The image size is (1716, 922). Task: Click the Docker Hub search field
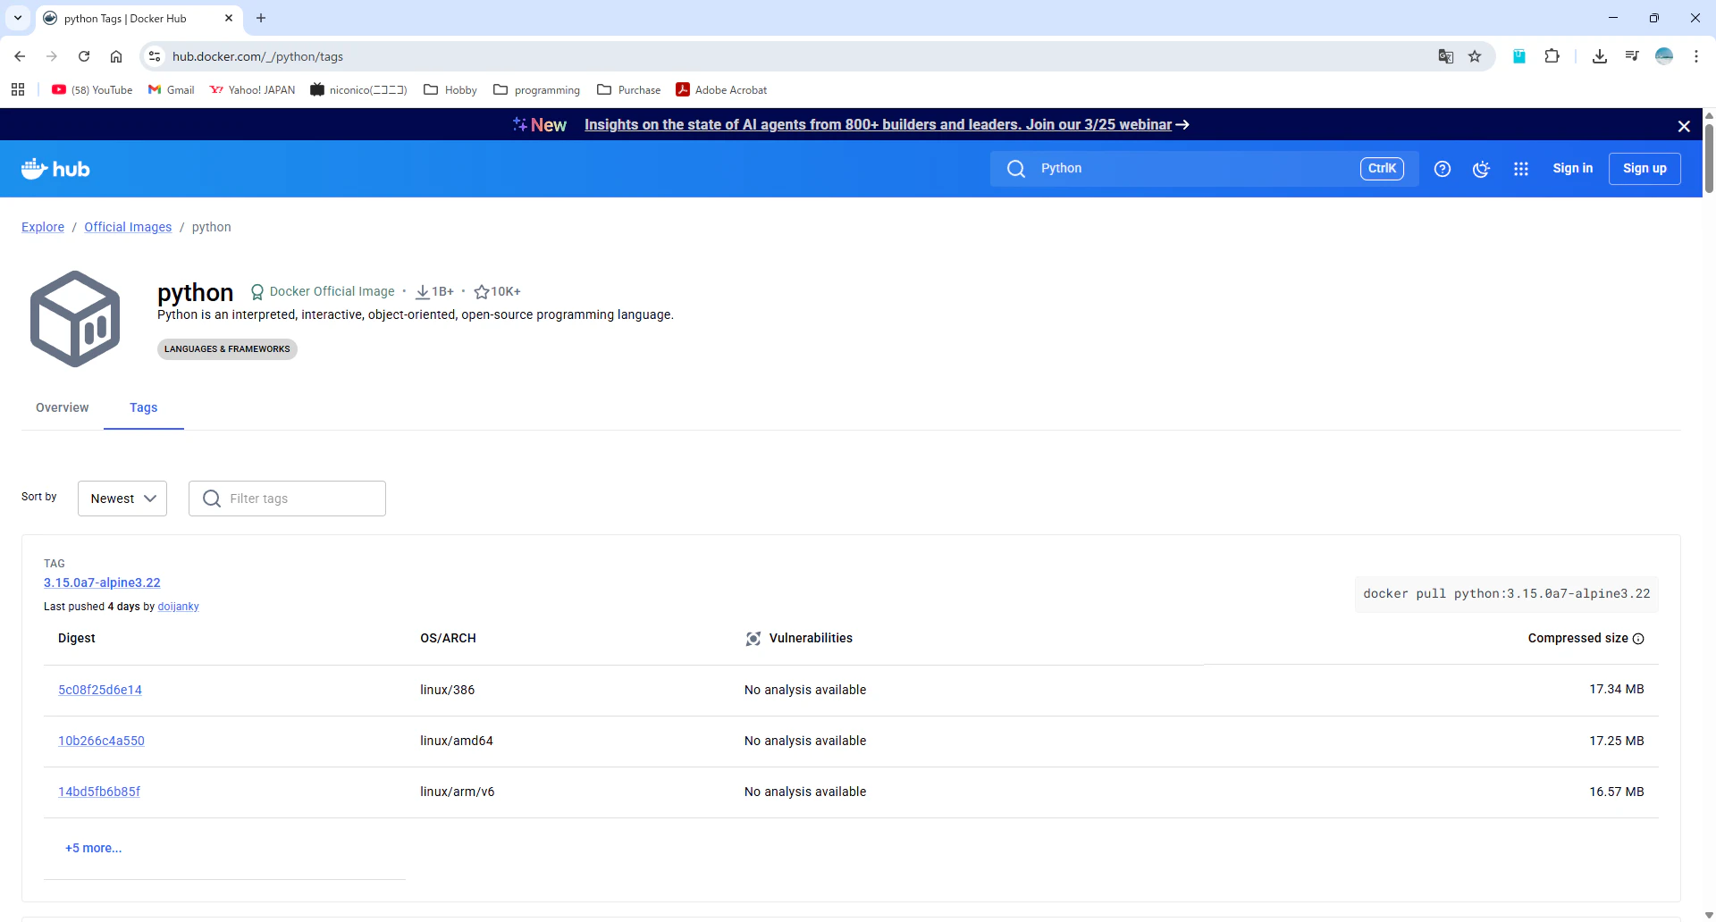pos(1204,169)
